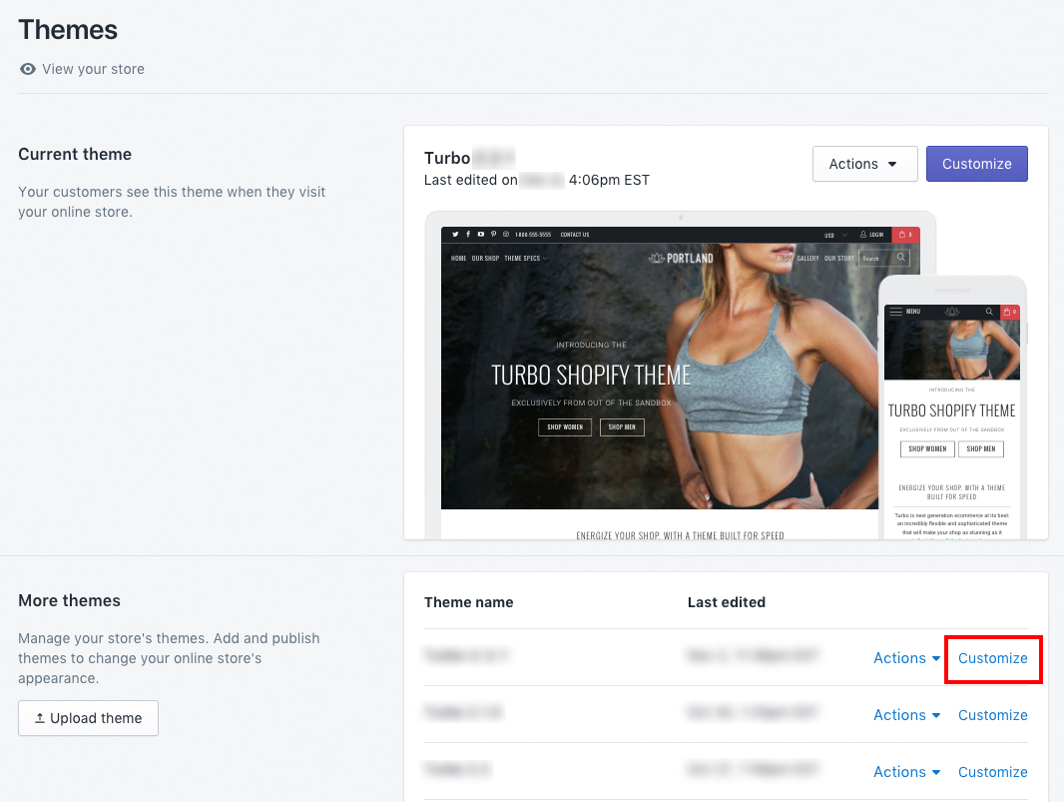This screenshot has width=1064, height=802.
Task: Click the eye icon beside View your store
Action: coord(28,69)
